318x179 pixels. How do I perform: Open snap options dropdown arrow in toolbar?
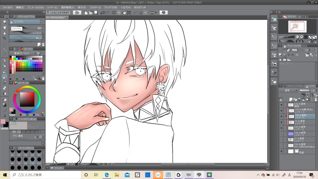click(155, 13)
